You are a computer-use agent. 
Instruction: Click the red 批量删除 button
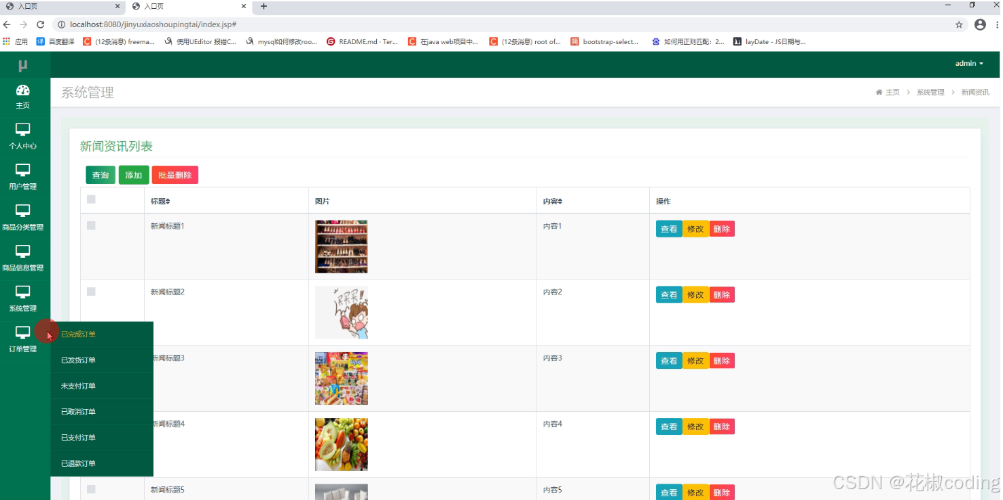[175, 175]
